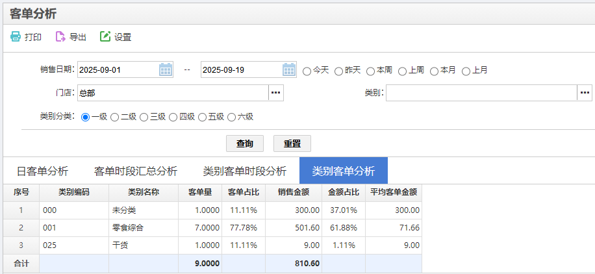Click the 门店 input field
The image size is (595, 274).
click(x=173, y=93)
